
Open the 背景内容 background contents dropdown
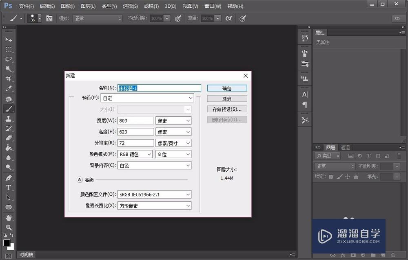(x=154, y=166)
